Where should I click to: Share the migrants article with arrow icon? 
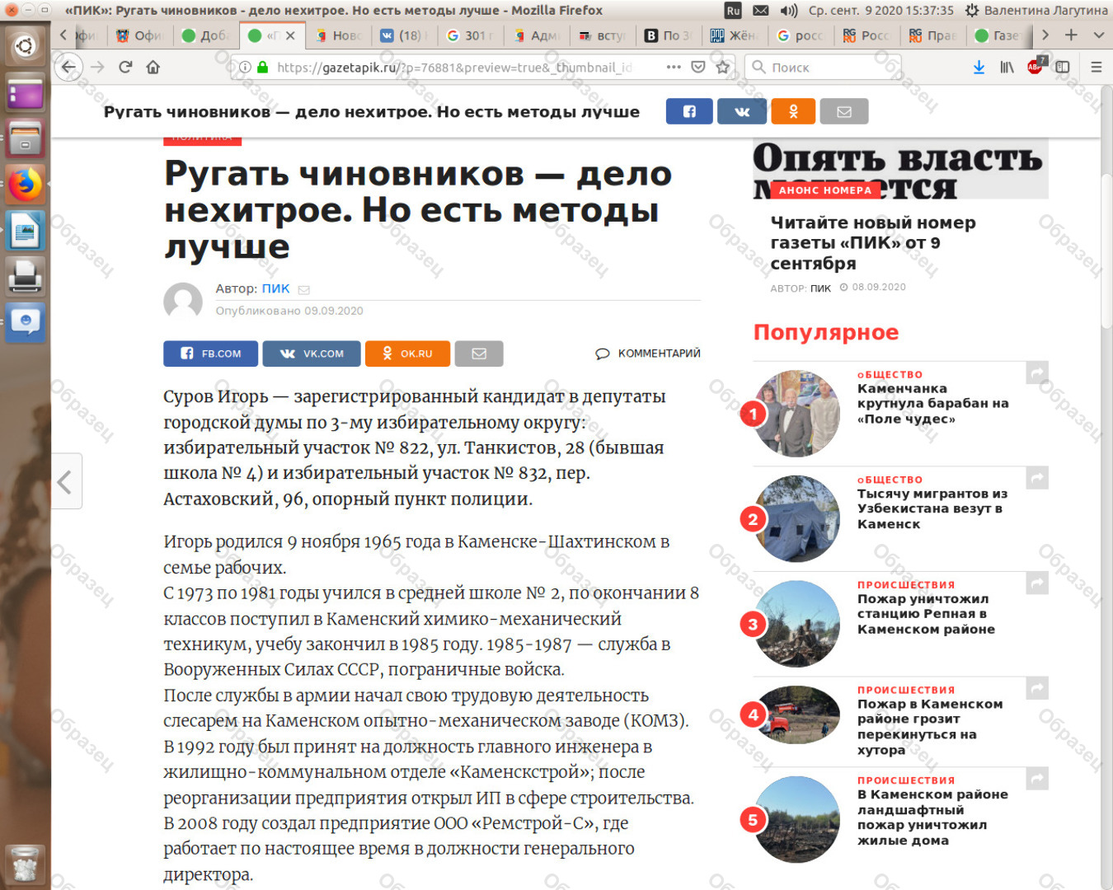click(x=1037, y=477)
